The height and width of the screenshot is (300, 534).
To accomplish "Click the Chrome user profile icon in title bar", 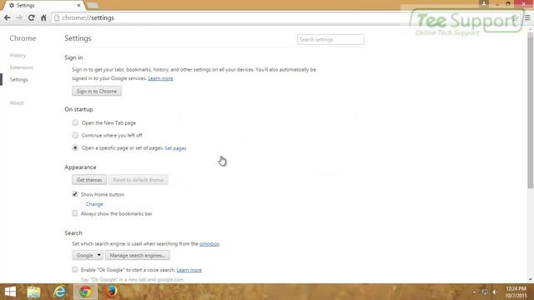I will coord(484,3).
